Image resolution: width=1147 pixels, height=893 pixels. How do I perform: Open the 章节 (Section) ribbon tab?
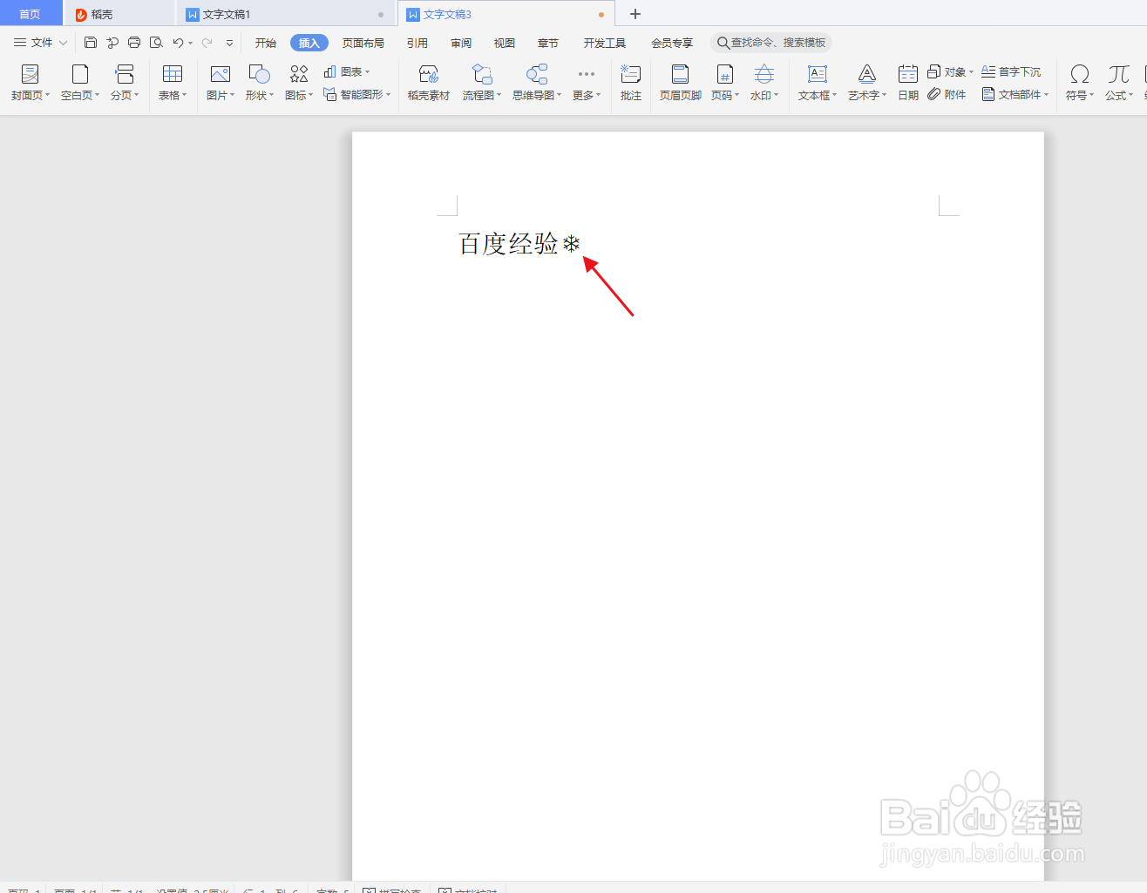[548, 43]
